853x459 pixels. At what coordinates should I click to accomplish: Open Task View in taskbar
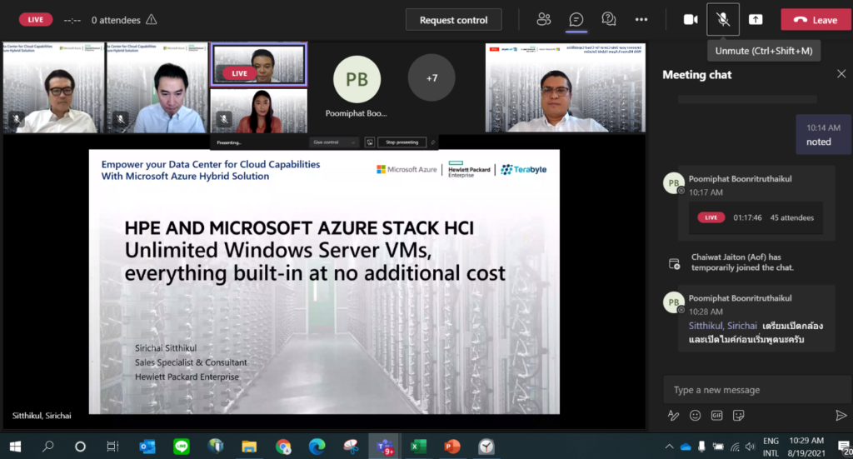[x=112, y=447]
